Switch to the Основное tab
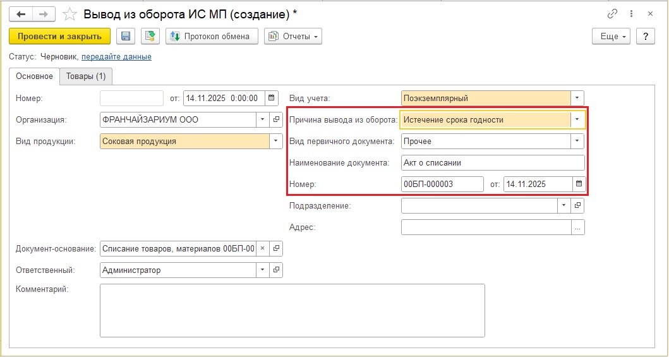Image resolution: width=669 pixels, height=357 pixels. pyautogui.click(x=34, y=76)
